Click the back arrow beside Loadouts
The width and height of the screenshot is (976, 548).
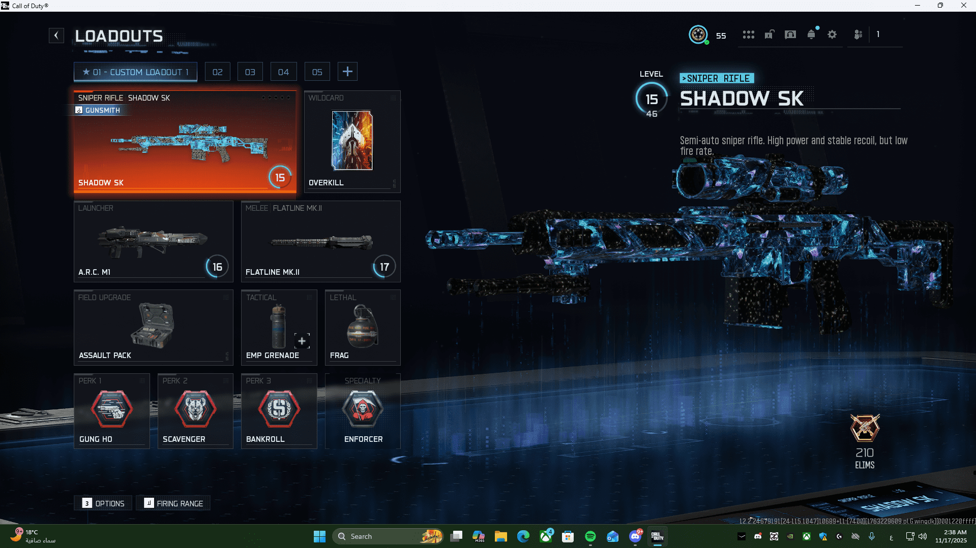click(x=56, y=35)
